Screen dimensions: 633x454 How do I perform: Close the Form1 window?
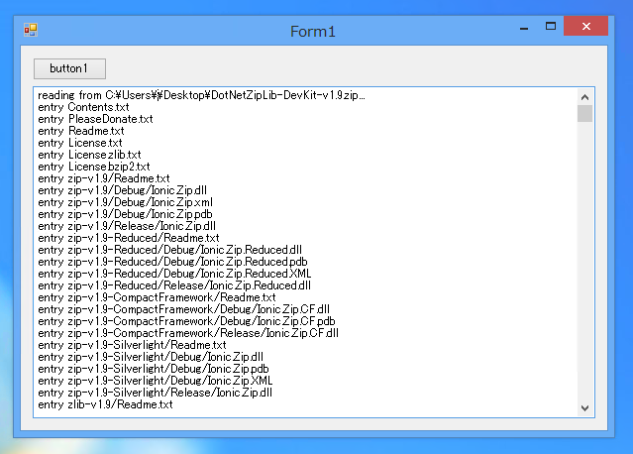click(585, 26)
